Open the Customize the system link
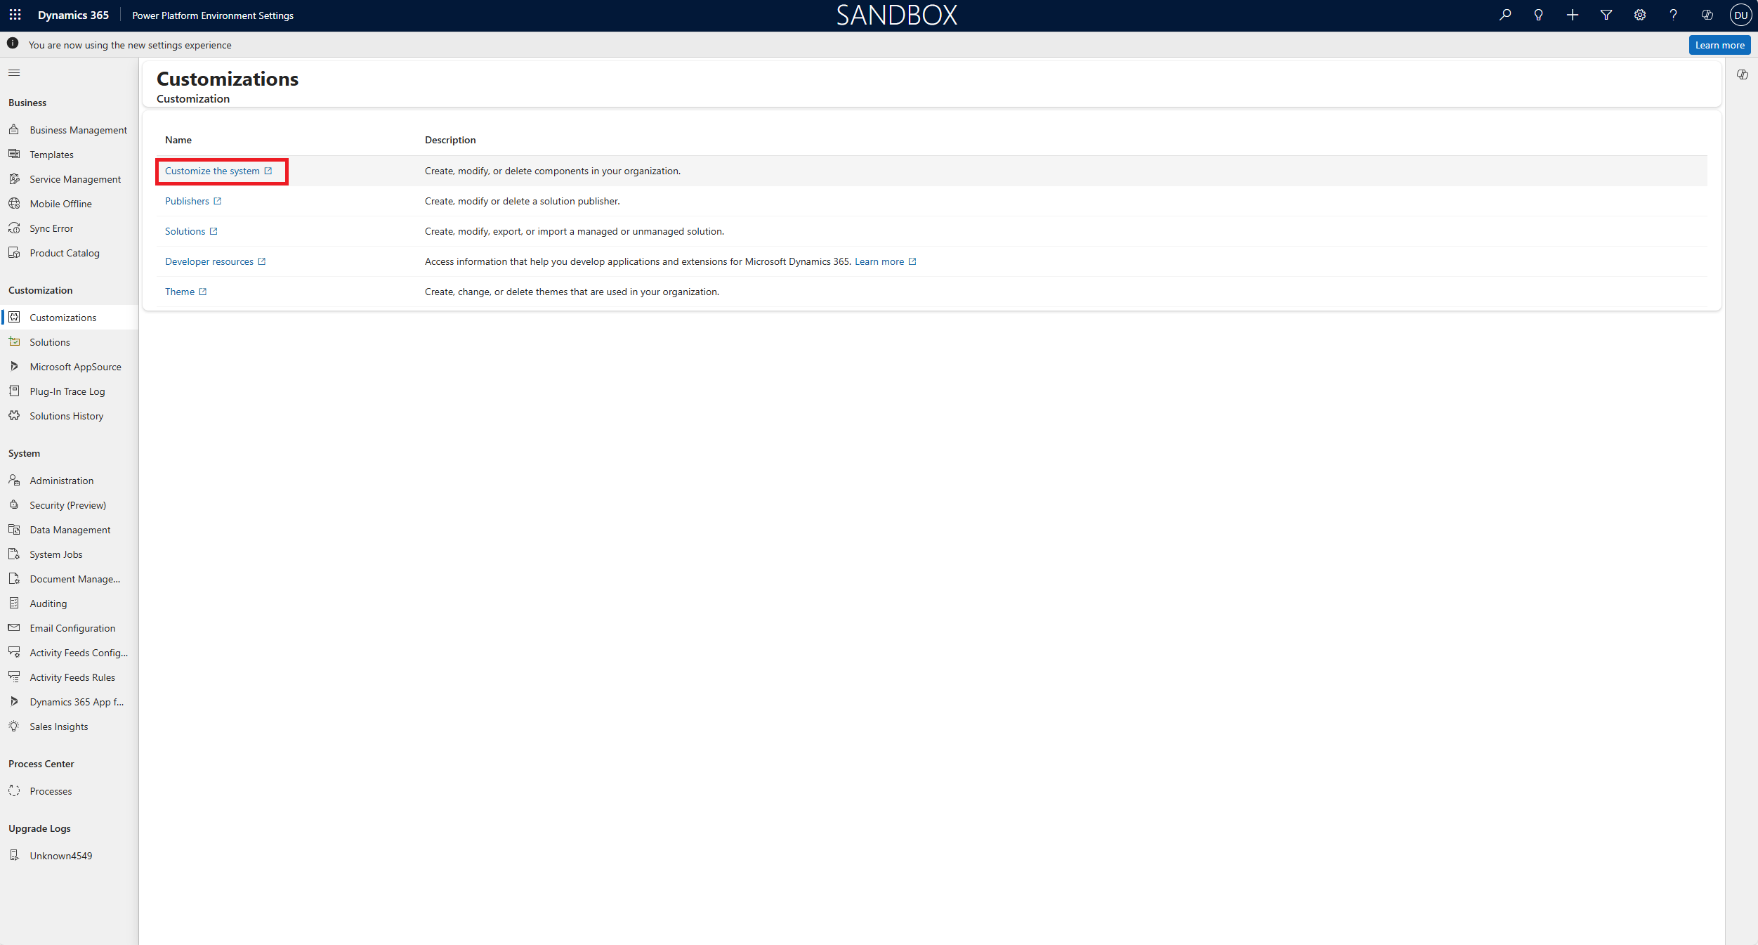Screen dimensions: 1758x945 [x=212, y=171]
